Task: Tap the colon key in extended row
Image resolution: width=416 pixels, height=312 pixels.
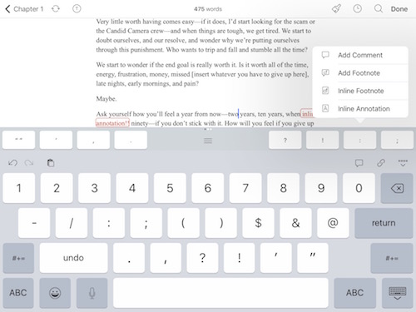Action: click(360, 140)
